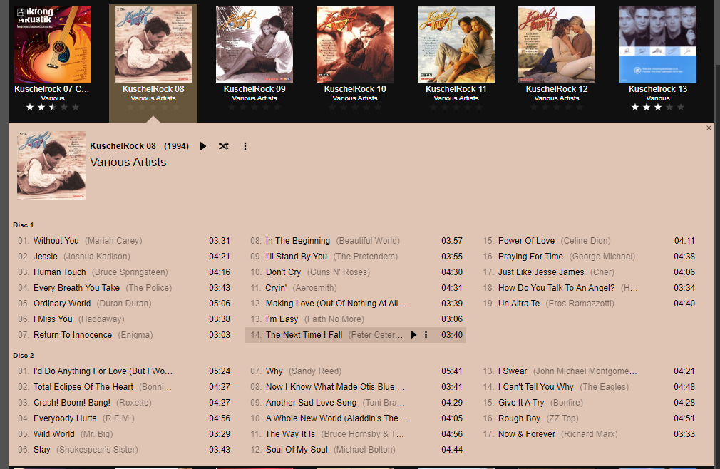Click the KuschelRock 08 (1994) heading
The height and width of the screenshot is (469, 720).
139,146
